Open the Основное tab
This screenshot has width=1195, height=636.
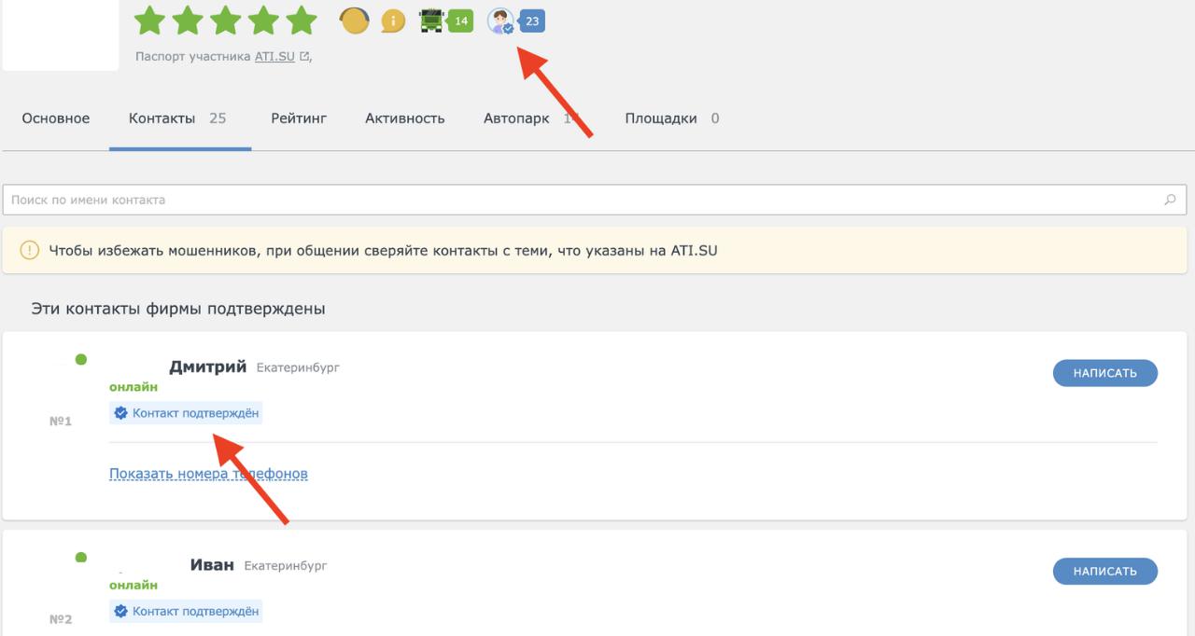pyautogui.click(x=56, y=118)
